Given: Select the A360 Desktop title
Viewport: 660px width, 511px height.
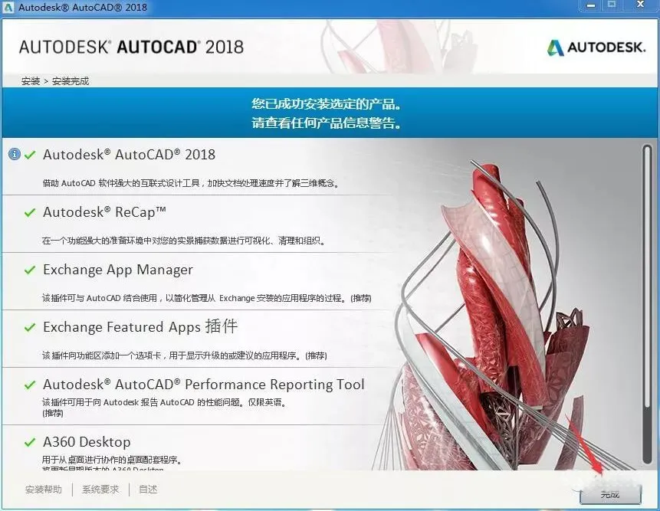Looking at the screenshot, I should [87, 442].
